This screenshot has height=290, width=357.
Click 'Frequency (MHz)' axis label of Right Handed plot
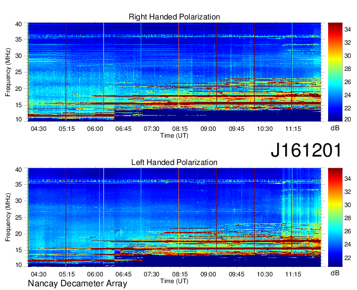pos(8,72)
